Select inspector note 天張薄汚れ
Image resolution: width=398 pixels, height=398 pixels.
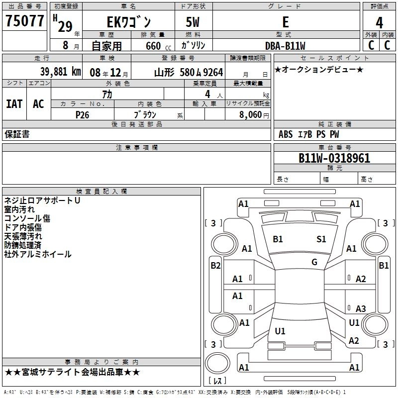23,236
